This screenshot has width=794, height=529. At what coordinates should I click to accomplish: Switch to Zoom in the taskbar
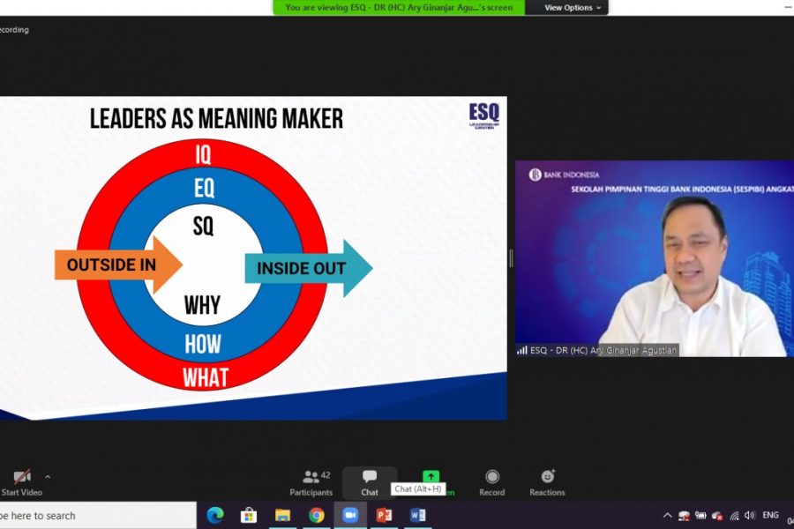point(350,515)
